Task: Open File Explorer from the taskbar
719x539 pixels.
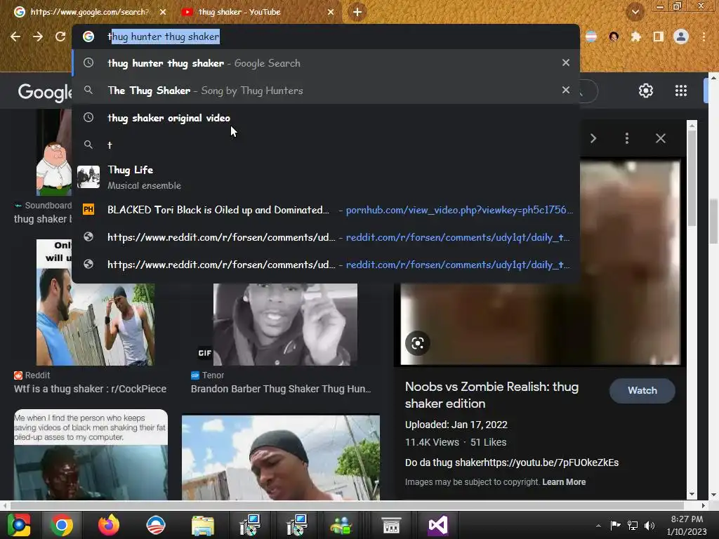Action: (x=203, y=525)
